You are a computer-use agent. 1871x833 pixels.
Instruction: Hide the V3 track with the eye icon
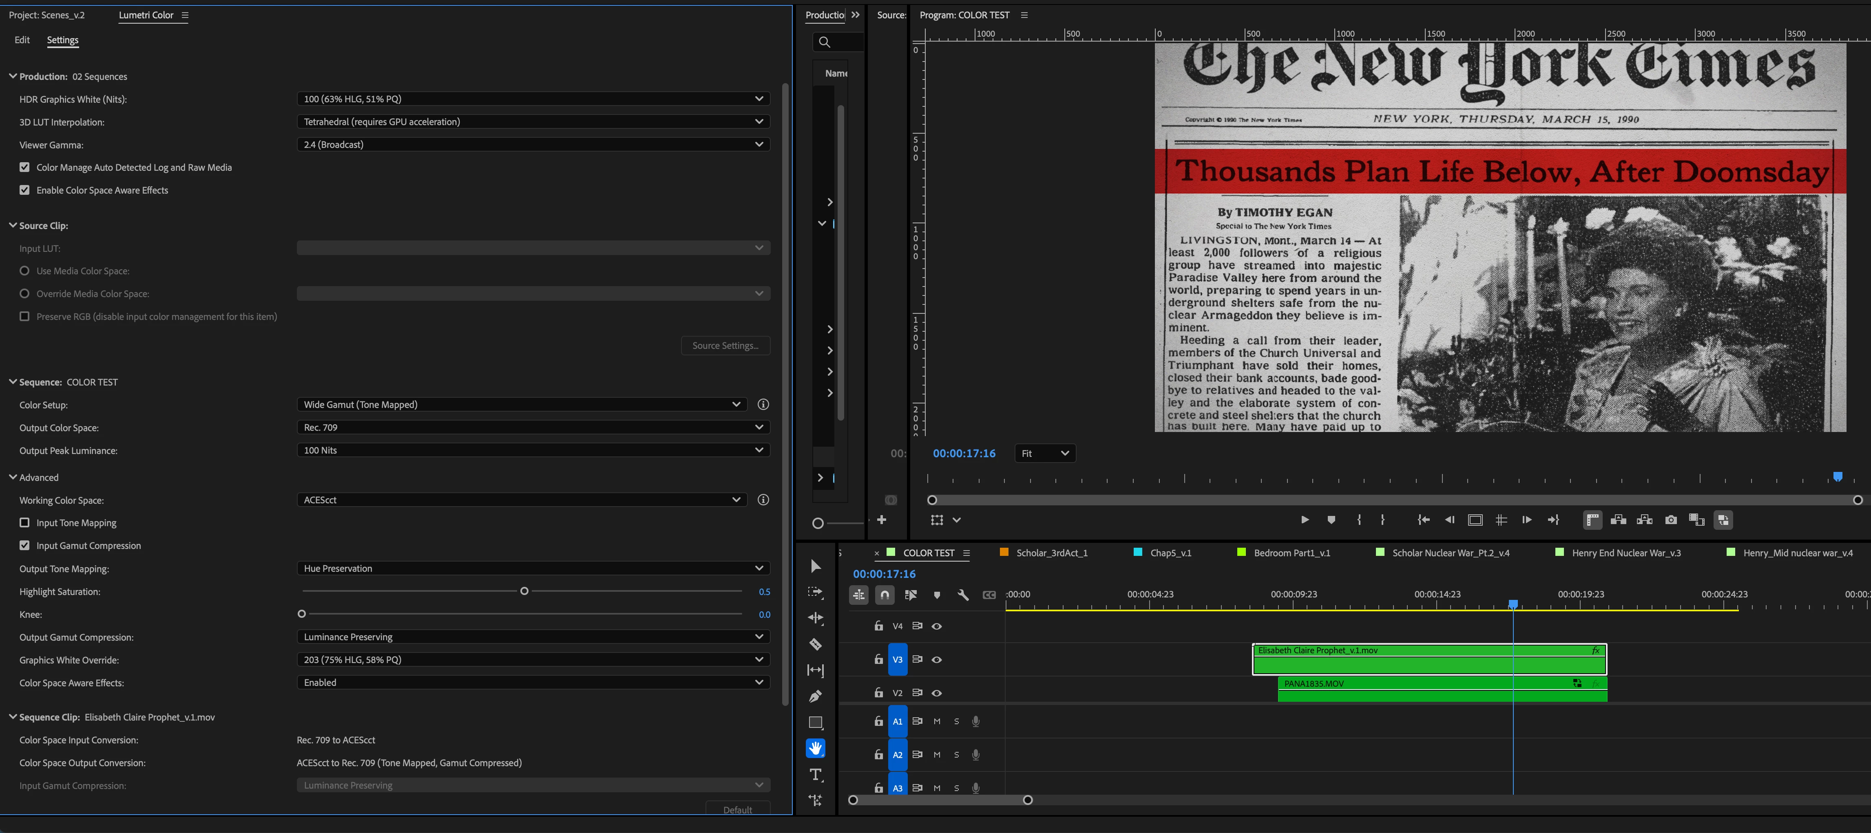pyautogui.click(x=937, y=659)
